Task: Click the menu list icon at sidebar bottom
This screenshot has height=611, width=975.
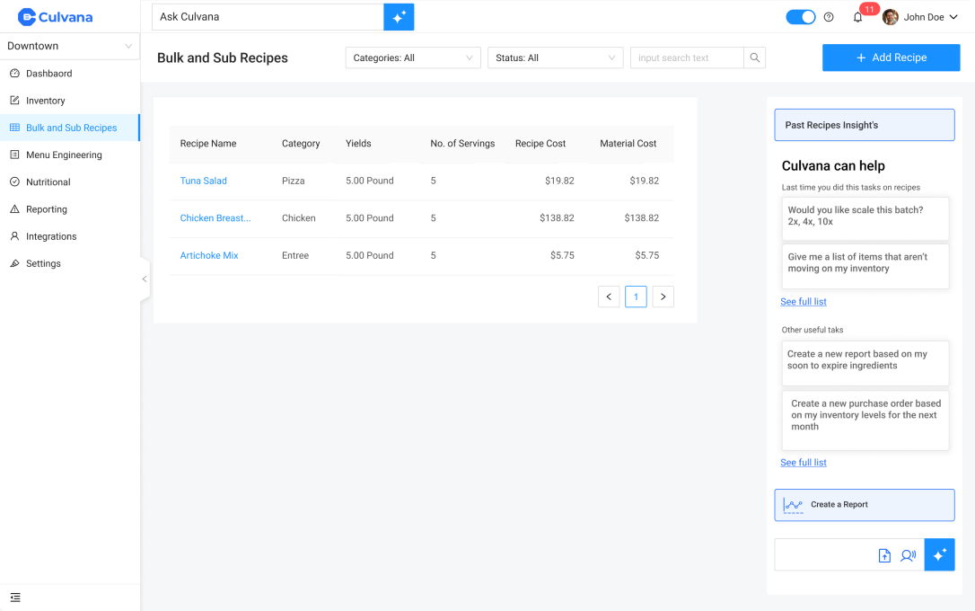Action: pos(15,598)
